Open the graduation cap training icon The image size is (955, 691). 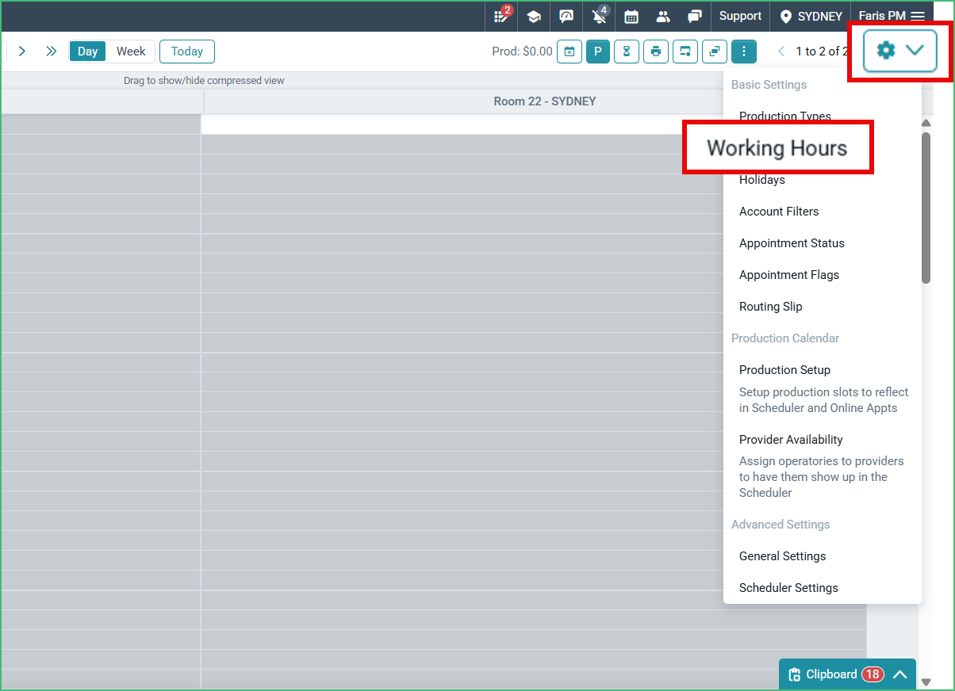coord(534,17)
